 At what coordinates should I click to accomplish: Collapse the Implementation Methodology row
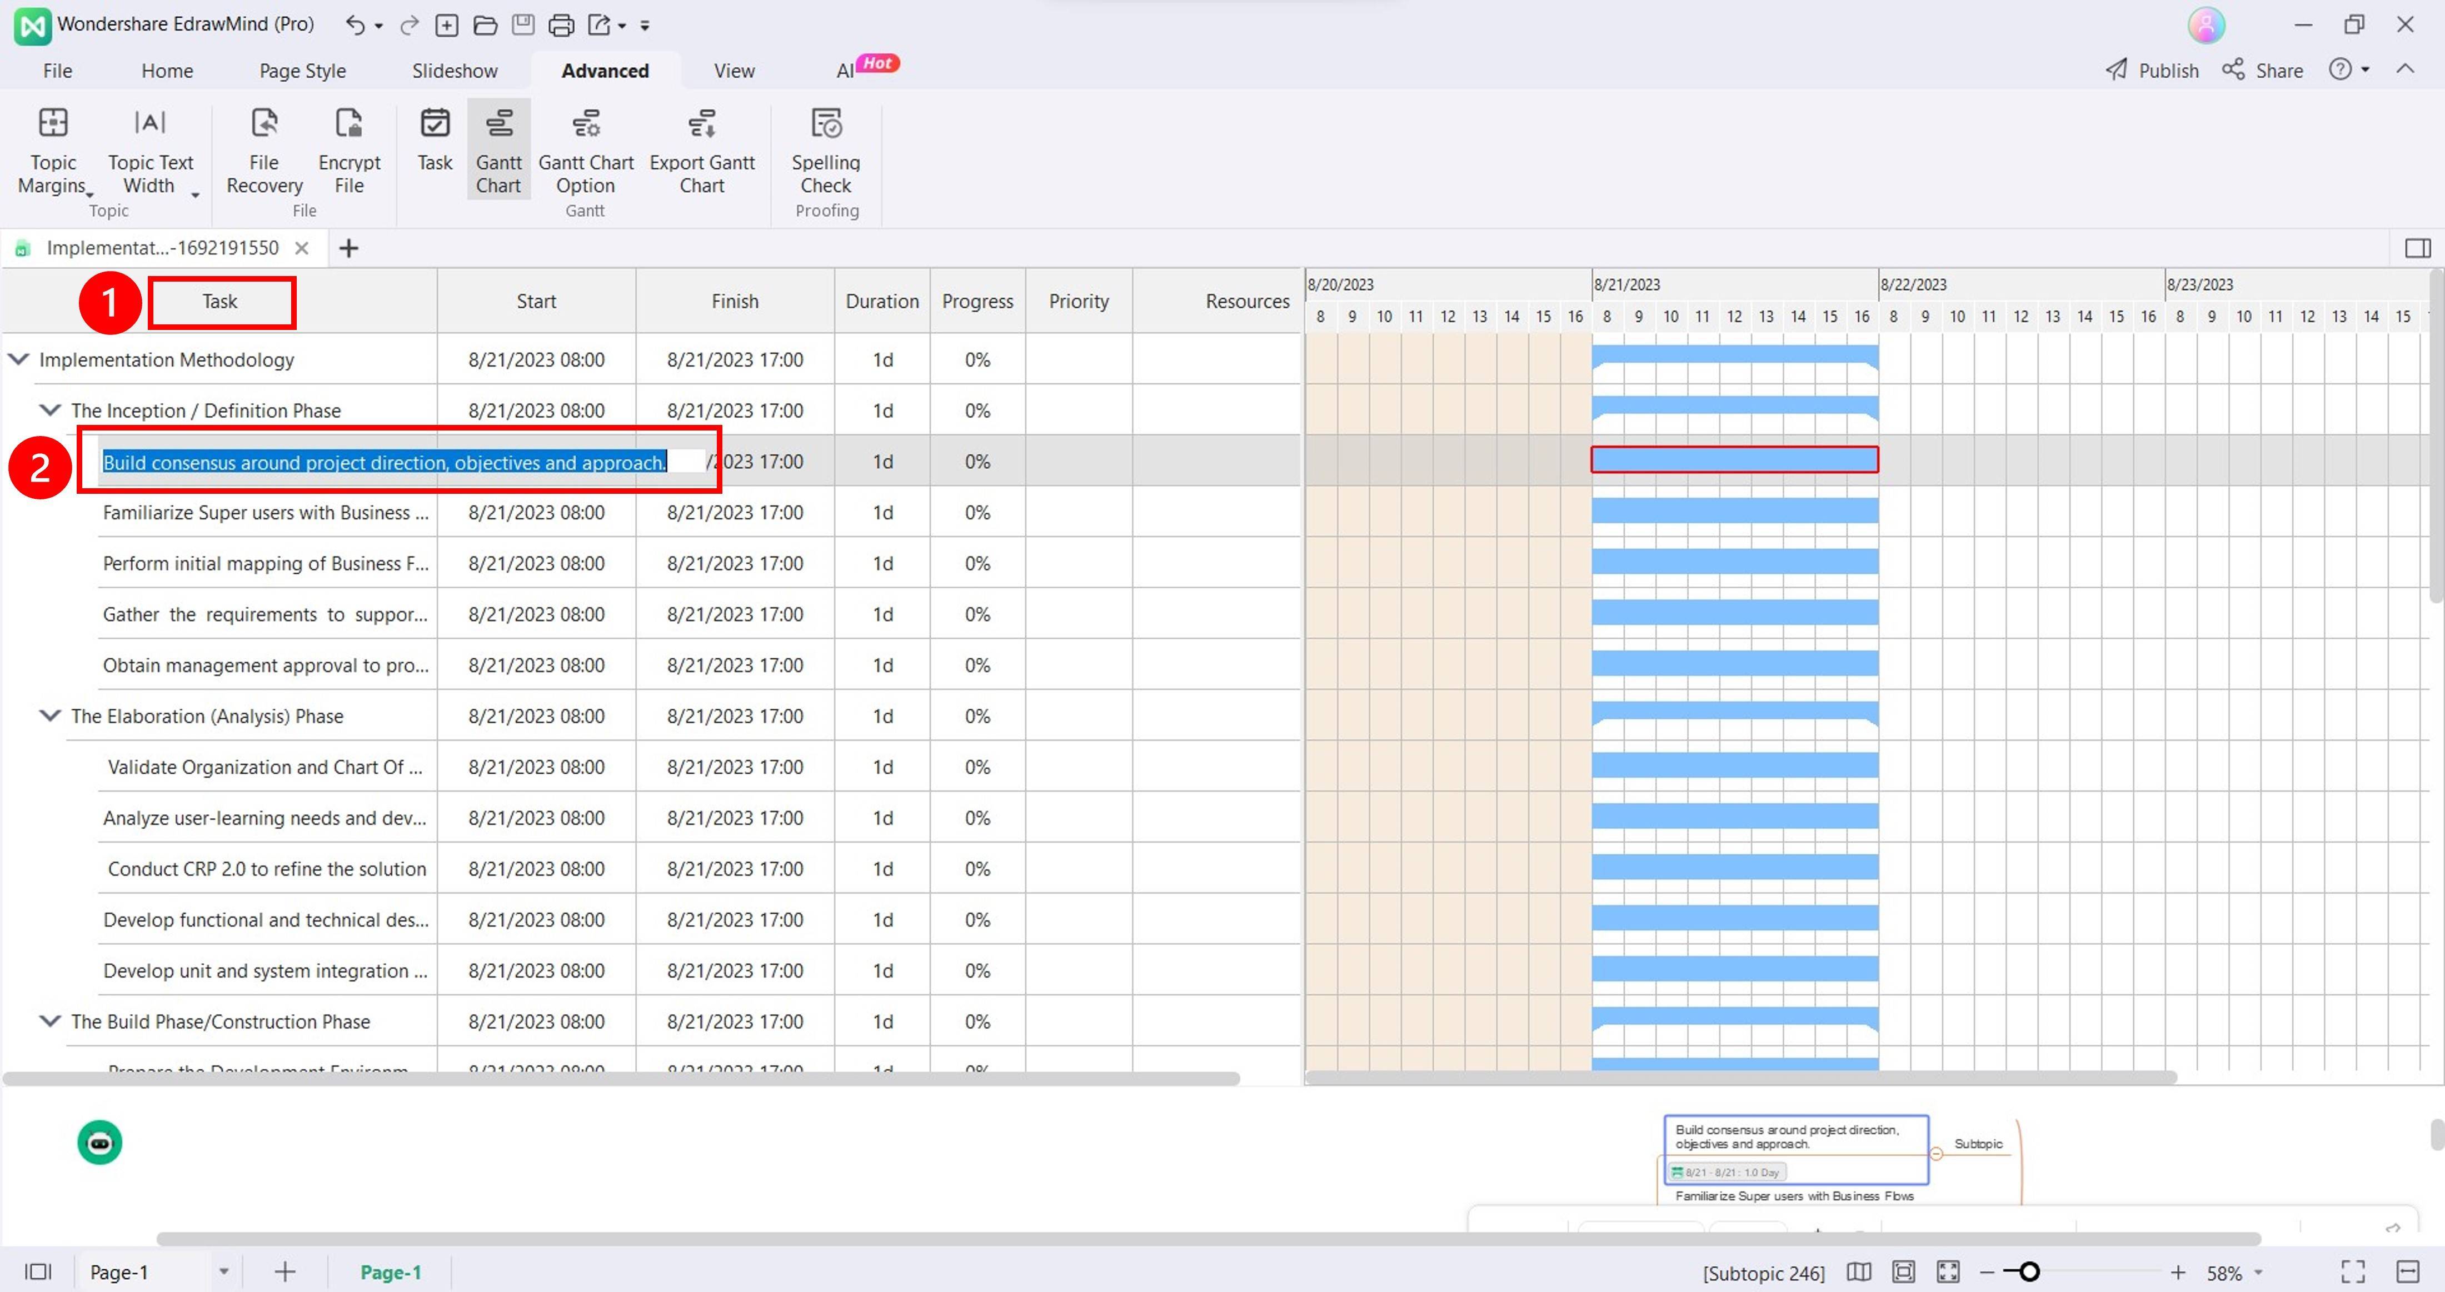coord(18,359)
